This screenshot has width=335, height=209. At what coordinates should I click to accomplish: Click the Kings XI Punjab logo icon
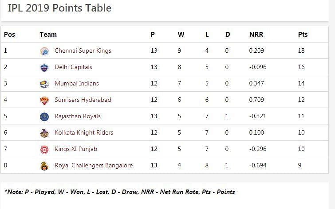point(44,149)
